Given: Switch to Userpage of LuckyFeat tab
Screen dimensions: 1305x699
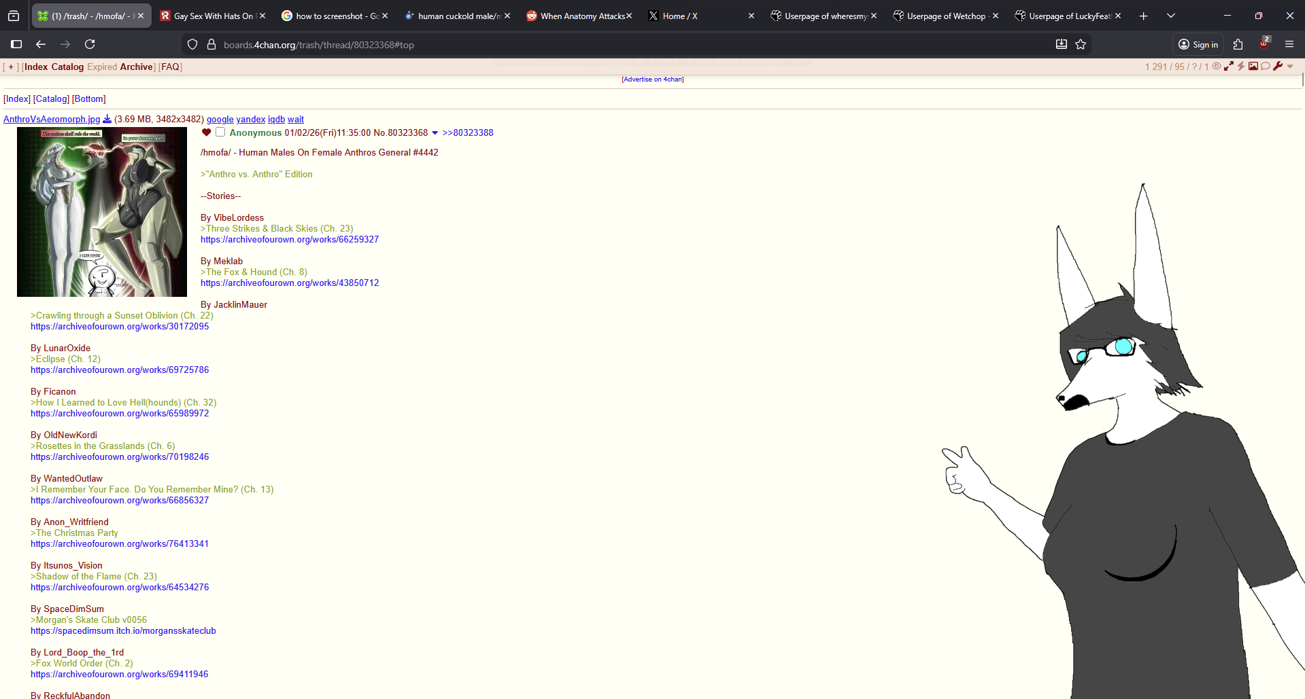Looking at the screenshot, I should 1068,16.
